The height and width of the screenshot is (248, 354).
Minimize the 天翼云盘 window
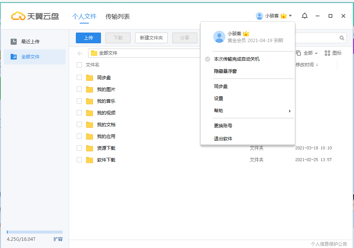click(x=318, y=16)
